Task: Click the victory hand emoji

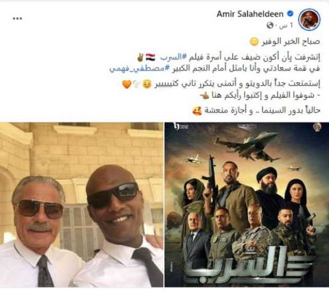Action: (140, 57)
